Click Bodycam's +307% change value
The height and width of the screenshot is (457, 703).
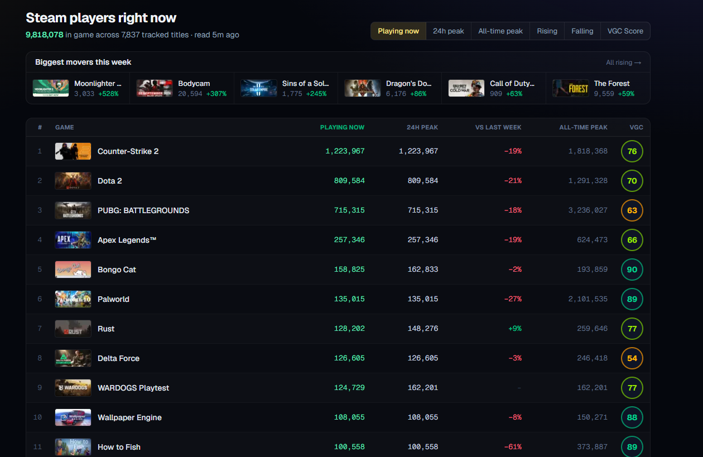click(x=216, y=94)
